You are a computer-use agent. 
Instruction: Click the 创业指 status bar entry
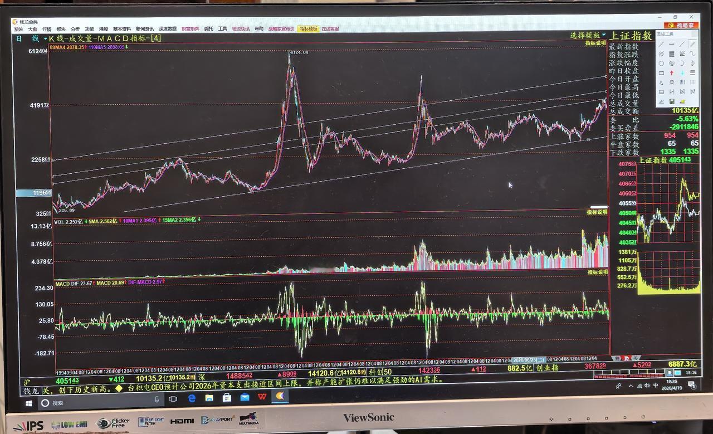click(546, 368)
